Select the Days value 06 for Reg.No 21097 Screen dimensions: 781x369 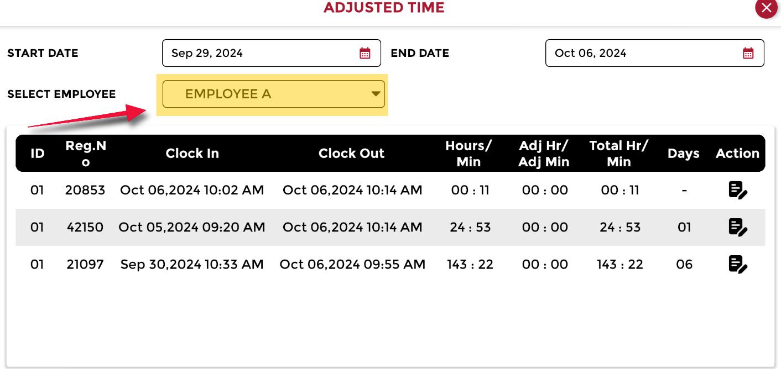pyautogui.click(x=684, y=264)
